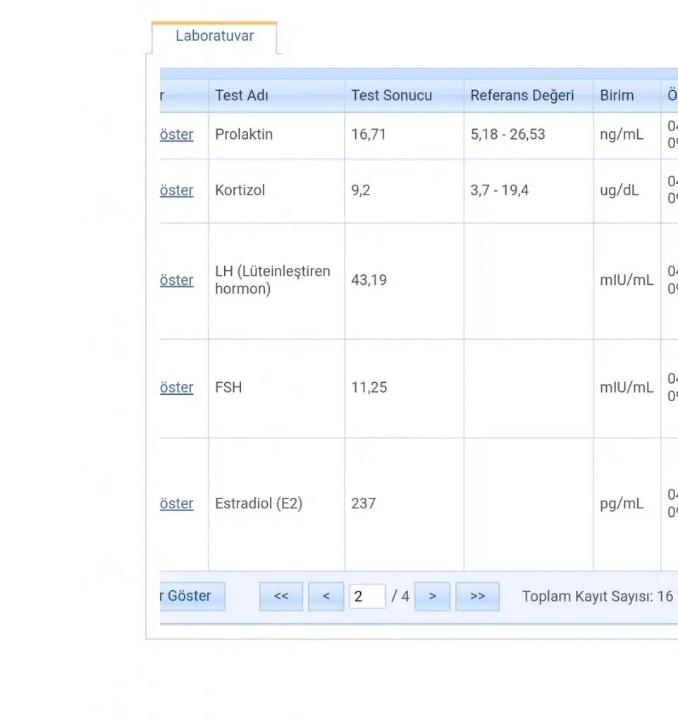Open the Göster link for Estradiol (E2)

click(x=176, y=504)
